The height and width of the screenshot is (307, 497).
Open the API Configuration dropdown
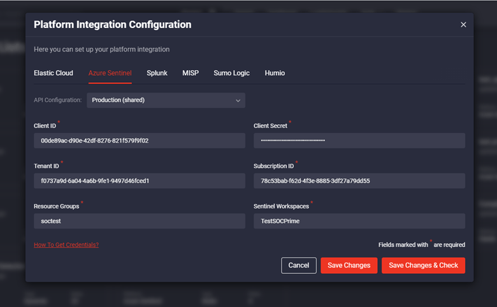point(166,101)
